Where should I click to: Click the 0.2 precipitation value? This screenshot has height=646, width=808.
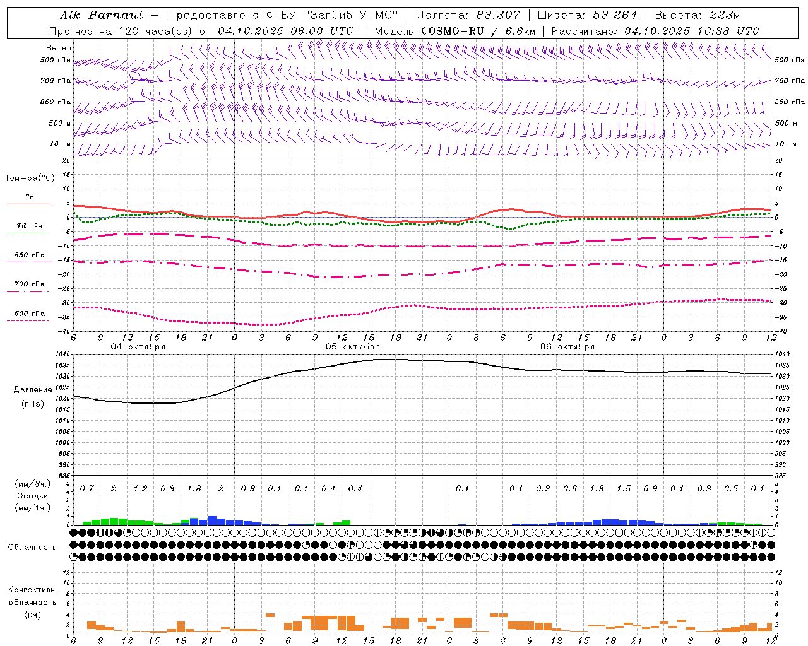pos(543,489)
